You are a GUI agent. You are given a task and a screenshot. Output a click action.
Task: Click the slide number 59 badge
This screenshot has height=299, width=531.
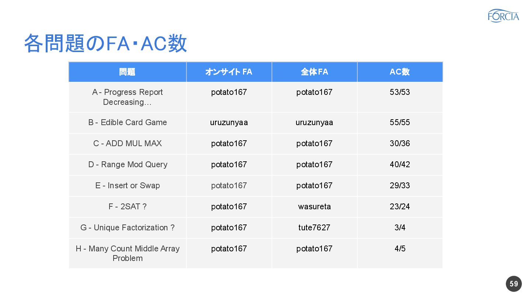(514, 283)
